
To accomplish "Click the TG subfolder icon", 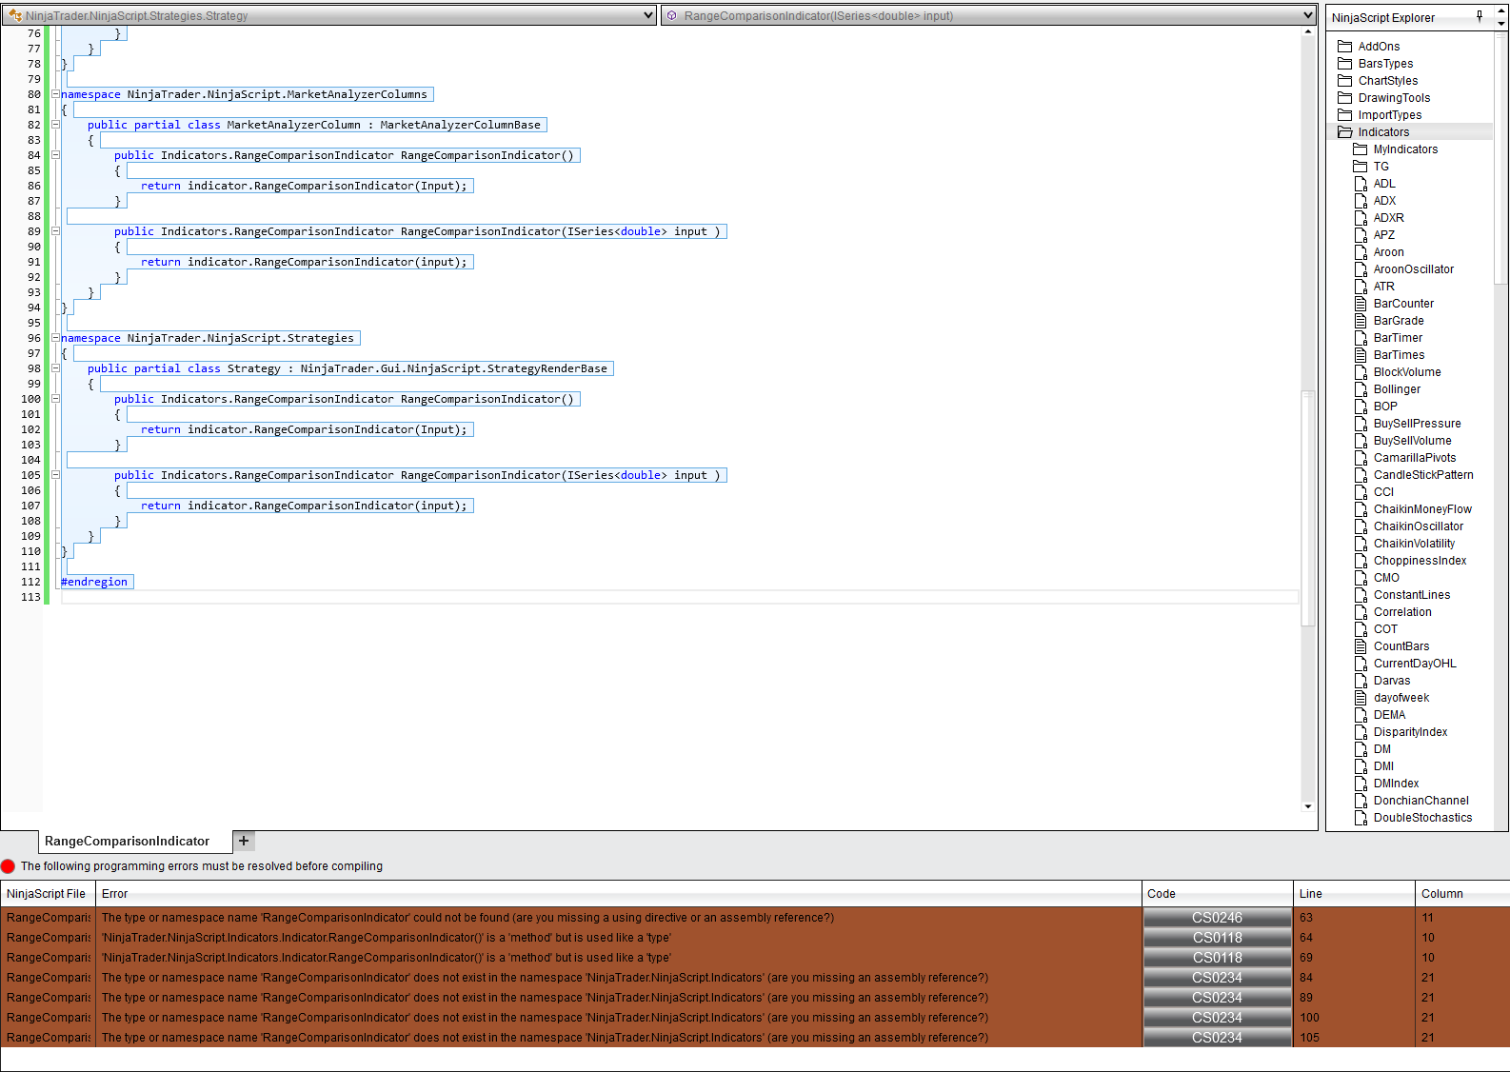I will click(1360, 167).
